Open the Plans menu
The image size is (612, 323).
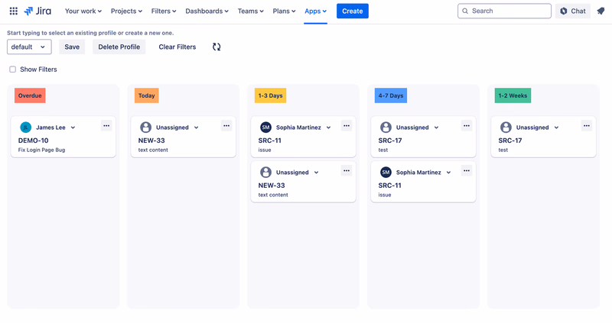click(284, 11)
